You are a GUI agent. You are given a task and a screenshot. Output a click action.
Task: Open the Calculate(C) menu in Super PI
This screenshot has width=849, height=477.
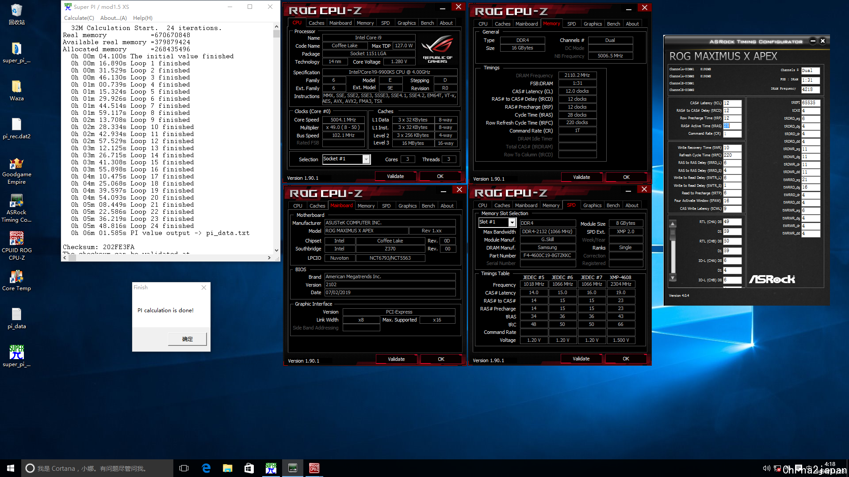click(x=79, y=18)
